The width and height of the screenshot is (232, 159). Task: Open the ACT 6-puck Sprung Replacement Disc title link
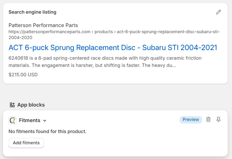point(113,48)
